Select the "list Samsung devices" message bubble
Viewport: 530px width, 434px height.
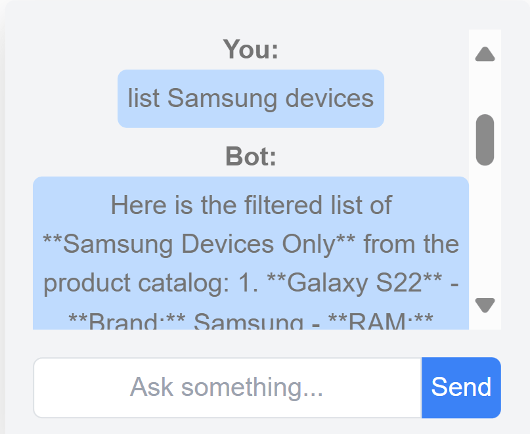coord(250,98)
